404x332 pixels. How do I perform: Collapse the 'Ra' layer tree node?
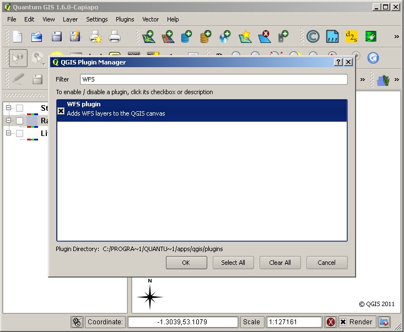pos(8,120)
